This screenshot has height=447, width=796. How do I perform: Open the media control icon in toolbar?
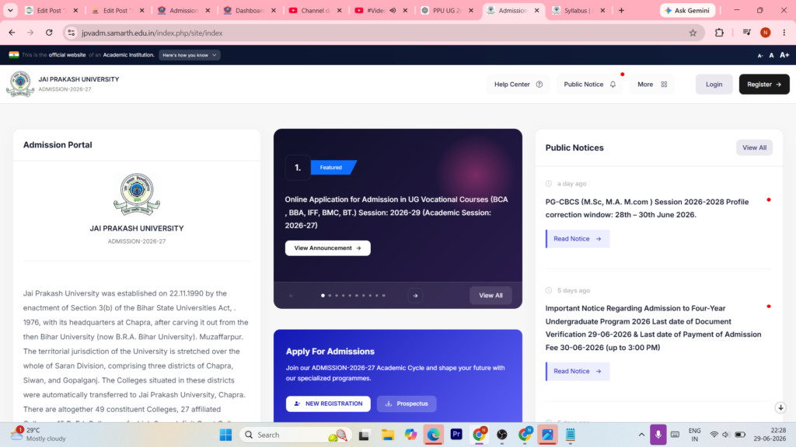click(x=747, y=33)
